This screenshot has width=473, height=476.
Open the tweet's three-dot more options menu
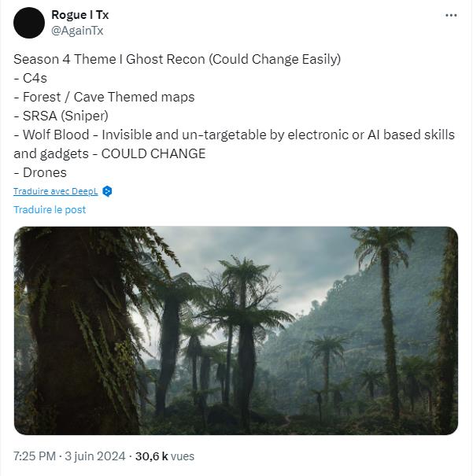(x=450, y=16)
